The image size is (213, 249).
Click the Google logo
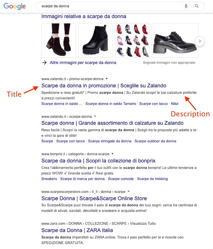pyautogui.click(x=14, y=6)
